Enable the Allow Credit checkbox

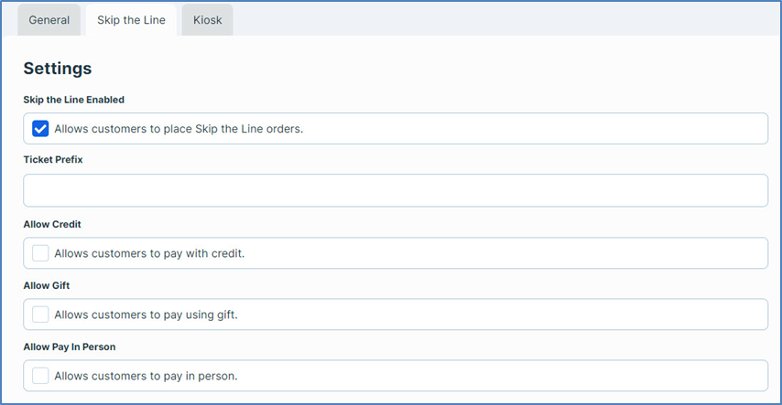(x=40, y=253)
